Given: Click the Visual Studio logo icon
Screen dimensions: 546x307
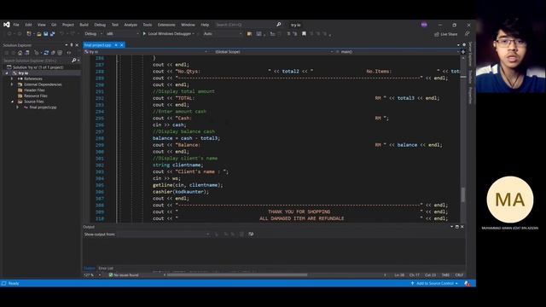Looking at the screenshot, I should click(x=7, y=25).
